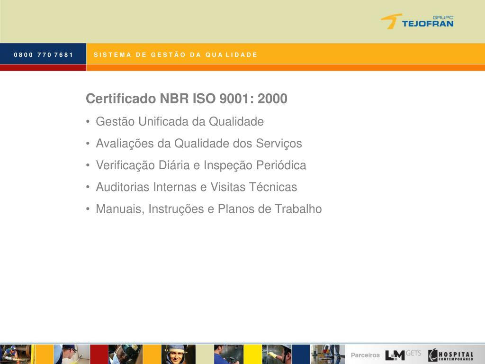Click 'Avaliações da Qualidade dos Serviços'
485x364 pixels.
pos(199,143)
